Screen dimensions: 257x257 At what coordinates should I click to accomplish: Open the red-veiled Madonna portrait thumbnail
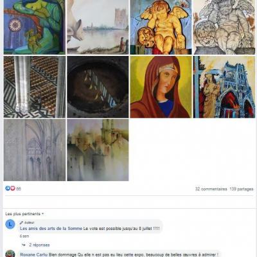pyautogui.click(x=161, y=87)
